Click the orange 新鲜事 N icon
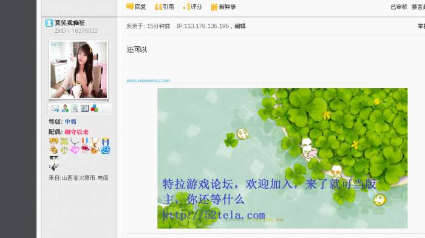 [x=214, y=7]
